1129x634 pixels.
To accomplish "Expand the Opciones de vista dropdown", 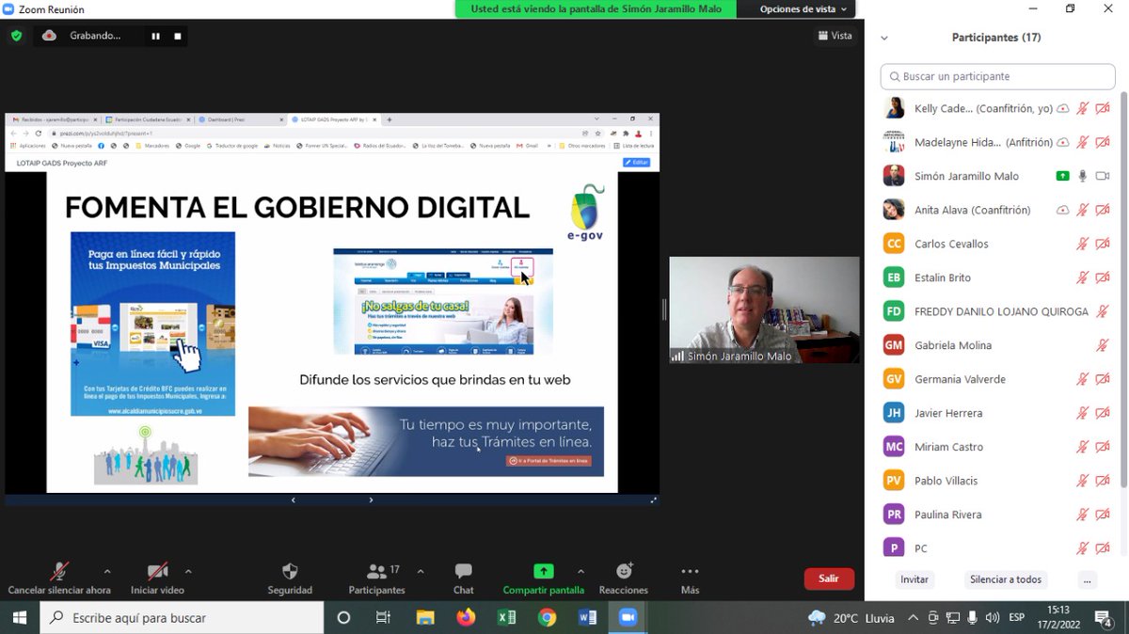I will tap(803, 9).
